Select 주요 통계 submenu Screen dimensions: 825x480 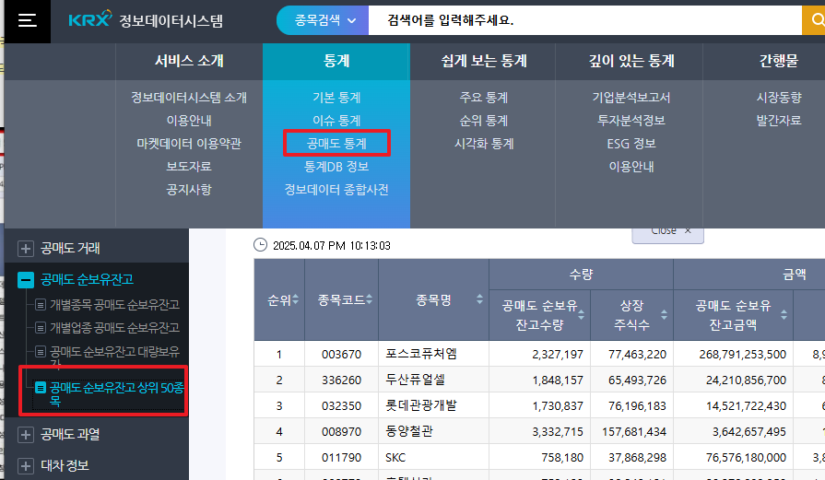[x=484, y=98]
